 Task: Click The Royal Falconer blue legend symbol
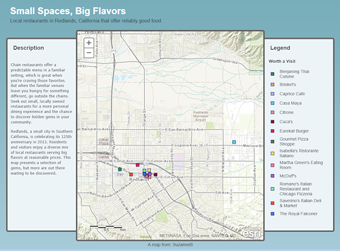point(273,214)
